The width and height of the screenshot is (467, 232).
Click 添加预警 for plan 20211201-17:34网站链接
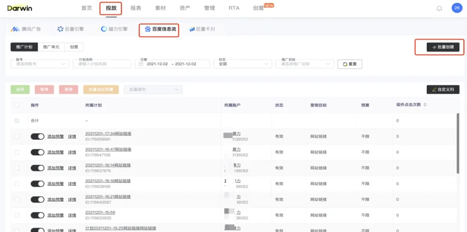click(56, 136)
